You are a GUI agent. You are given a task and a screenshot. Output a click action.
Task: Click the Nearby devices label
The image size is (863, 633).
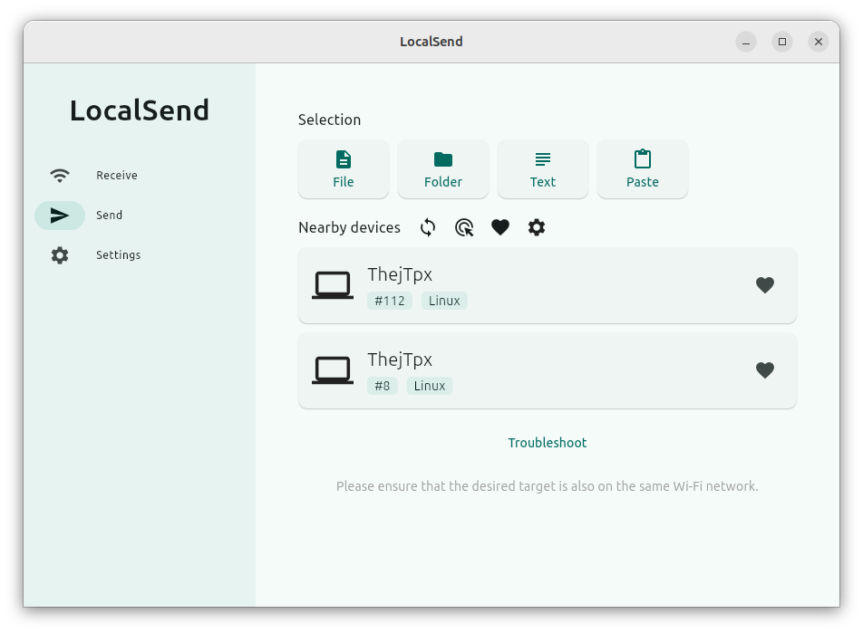click(349, 227)
